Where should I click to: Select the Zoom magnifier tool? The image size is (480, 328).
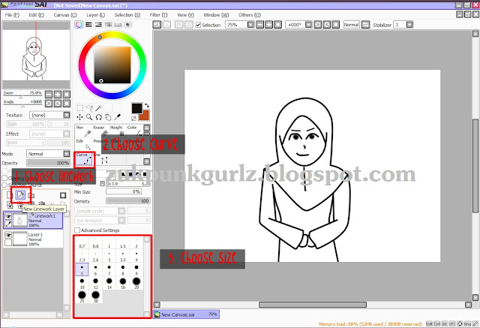[89, 117]
